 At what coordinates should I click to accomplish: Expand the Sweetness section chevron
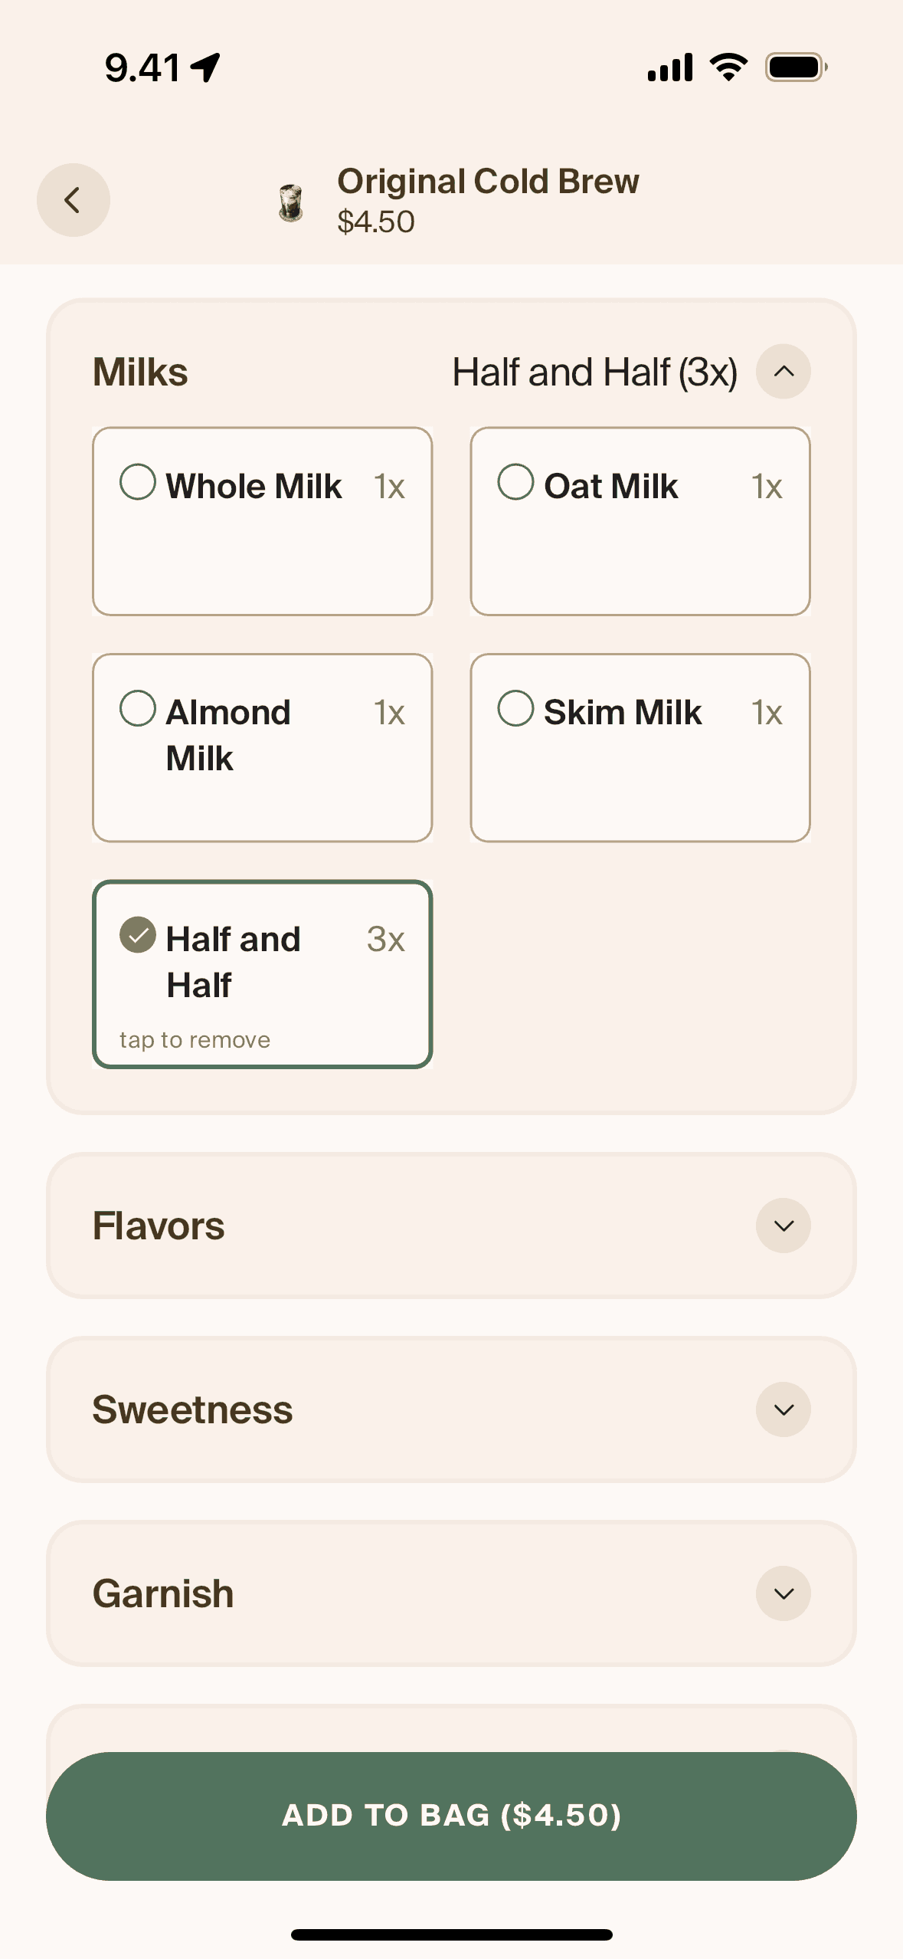783,1409
